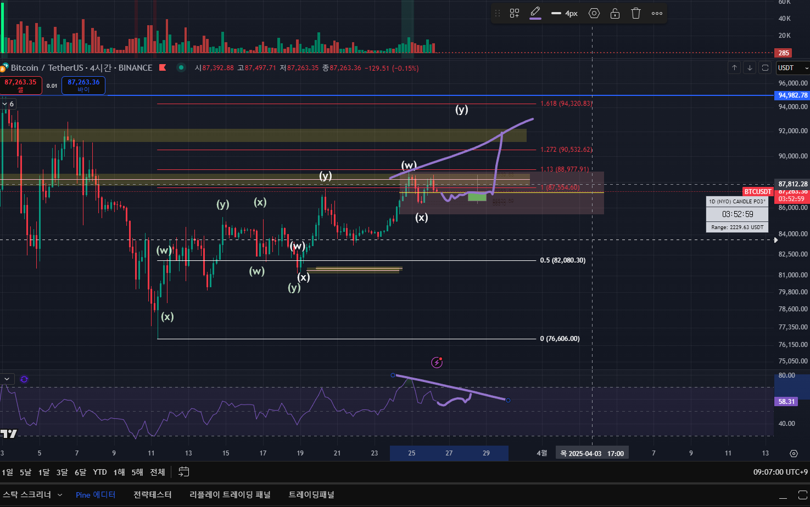810x507 pixels.
Task: Change line color with pencil icon
Action: click(535, 13)
